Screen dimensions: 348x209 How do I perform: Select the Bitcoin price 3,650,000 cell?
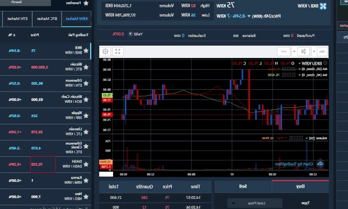click(x=40, y=67)
